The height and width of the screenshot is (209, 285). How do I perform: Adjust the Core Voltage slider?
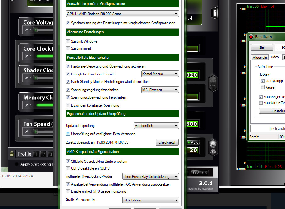tap(43, 30)
